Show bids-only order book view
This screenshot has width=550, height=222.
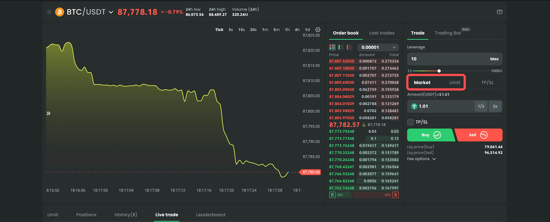341,47
